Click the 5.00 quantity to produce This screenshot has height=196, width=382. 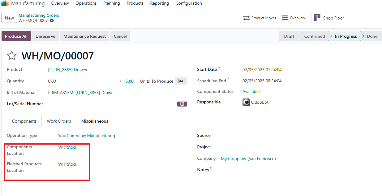[x=129, y=81]
